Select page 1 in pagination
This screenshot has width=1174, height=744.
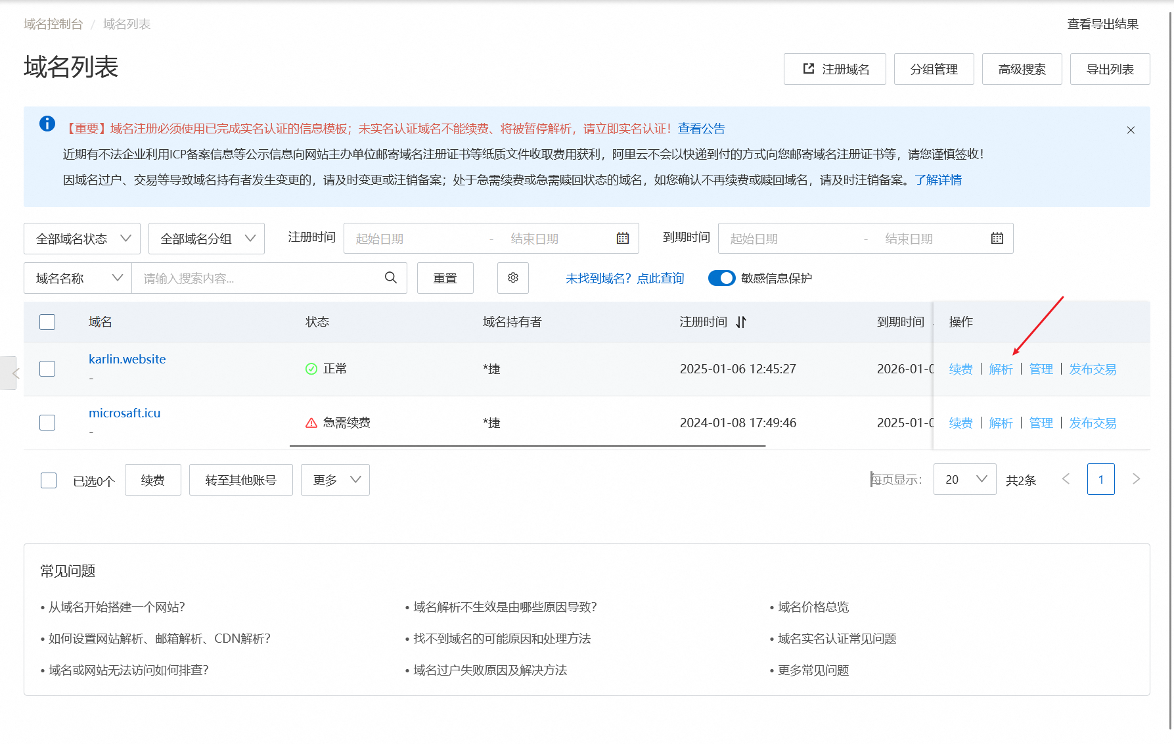point(1101,479)
